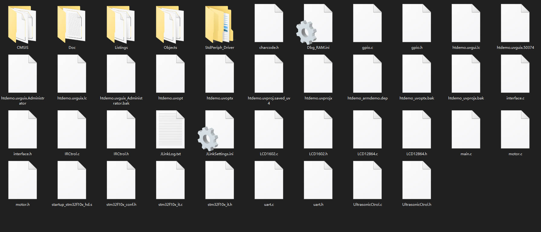Select the htdemo.uvopt file icon

170,74
